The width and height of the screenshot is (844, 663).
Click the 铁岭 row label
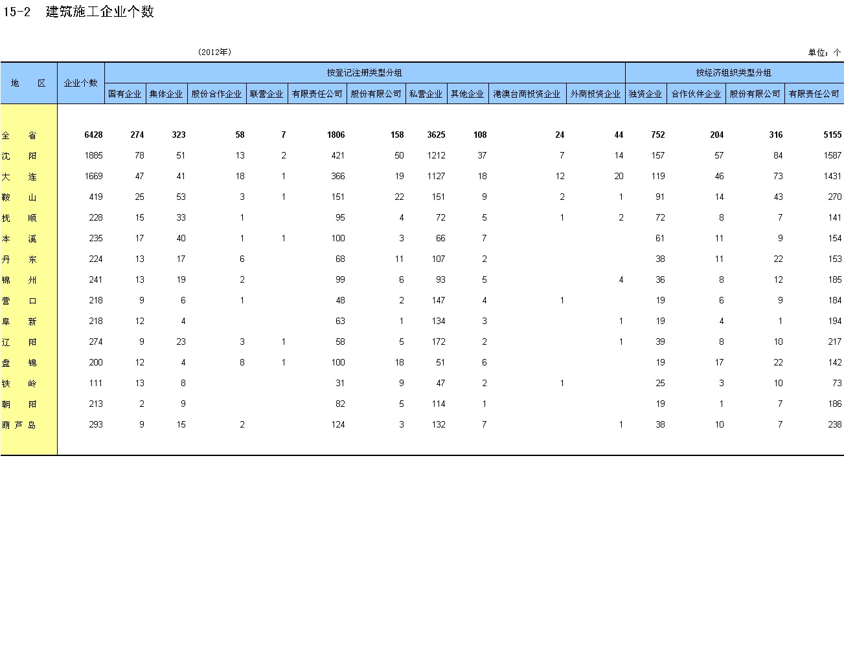point(19,384)
